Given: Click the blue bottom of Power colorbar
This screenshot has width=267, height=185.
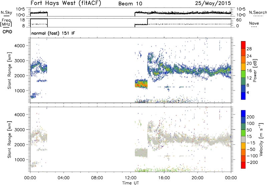Looking at the screenshot, I should pos(243,96).
